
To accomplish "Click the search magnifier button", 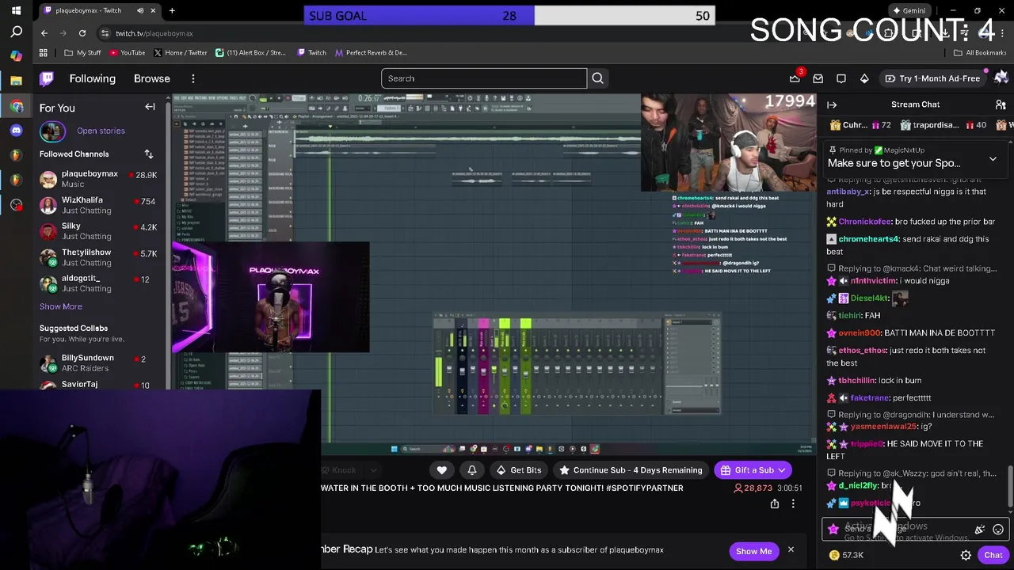I will point(598,78).
